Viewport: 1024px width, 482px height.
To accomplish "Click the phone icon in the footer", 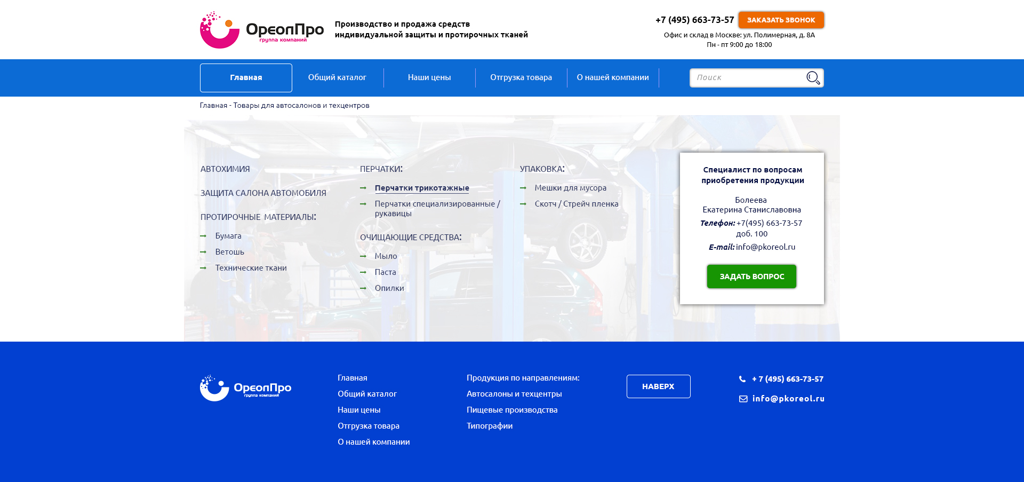I will (742, 379).
